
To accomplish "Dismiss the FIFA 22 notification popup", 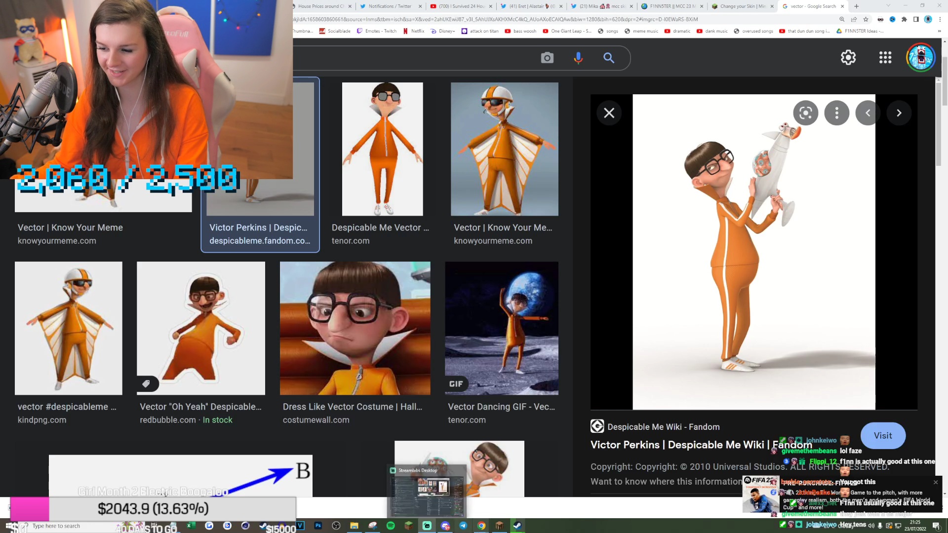I will point(936,482).
